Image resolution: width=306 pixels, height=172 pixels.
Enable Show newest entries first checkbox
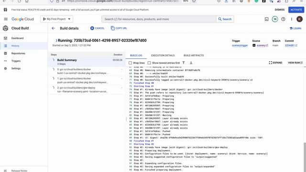[x=149, y=63]
